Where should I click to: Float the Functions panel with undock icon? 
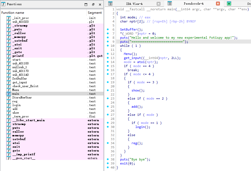[93, 5]
